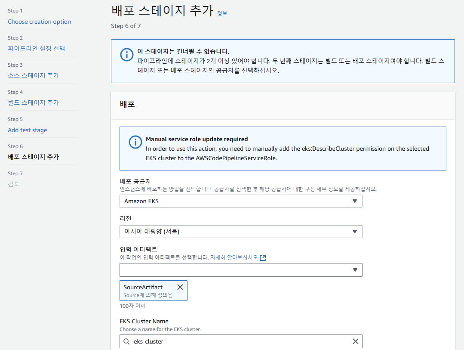Open the 입력 아티팩트 dropdown
Viewport: 464px width, 350px height.
coord(241,270)
